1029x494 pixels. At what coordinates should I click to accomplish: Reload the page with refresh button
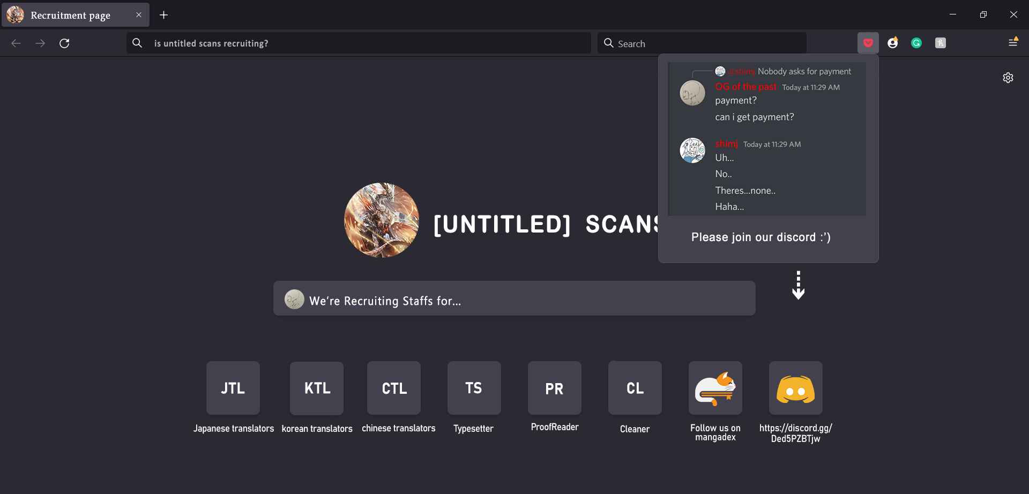pos(64,43)
